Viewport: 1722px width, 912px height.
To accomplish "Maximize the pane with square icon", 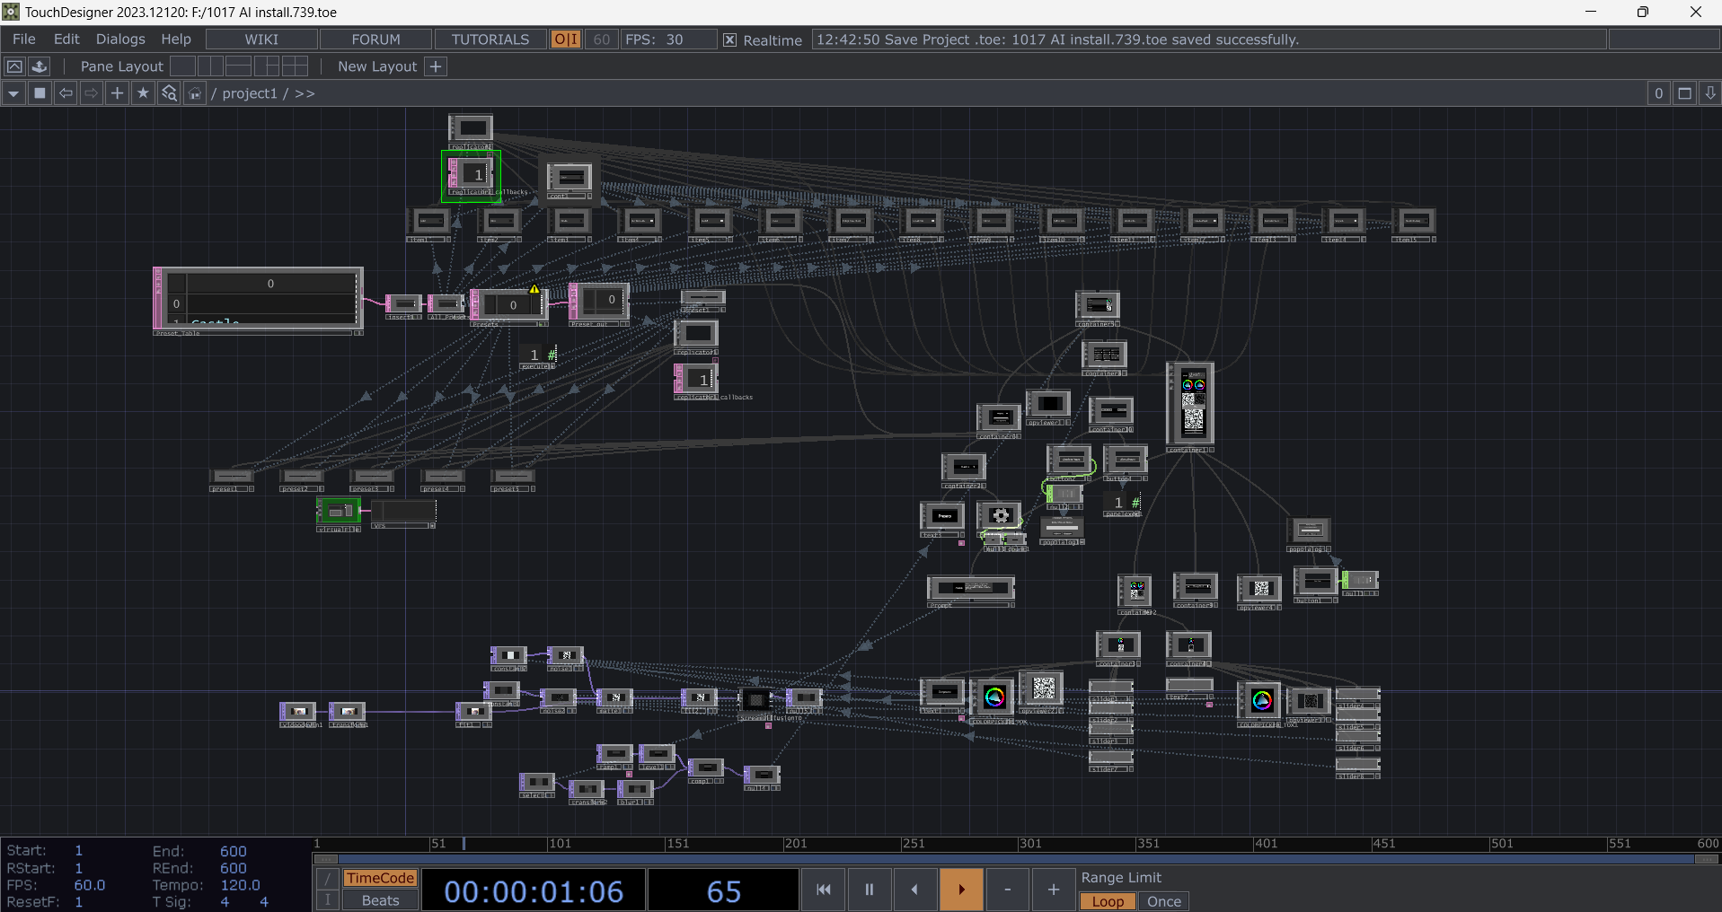I will [1685, 93].
